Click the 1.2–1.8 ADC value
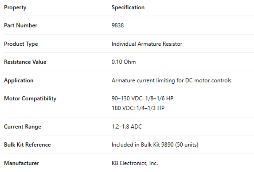The height and width of the screenshot is (172, 254). point(126,127)
